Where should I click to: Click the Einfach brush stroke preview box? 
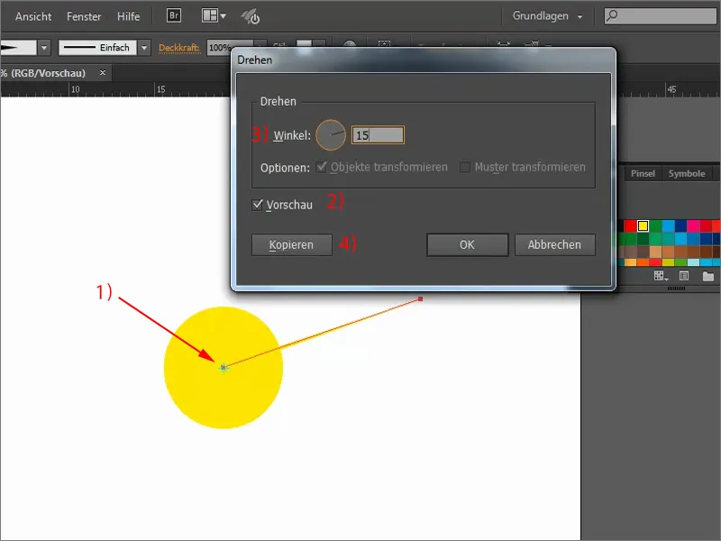[x=97, y=48]
